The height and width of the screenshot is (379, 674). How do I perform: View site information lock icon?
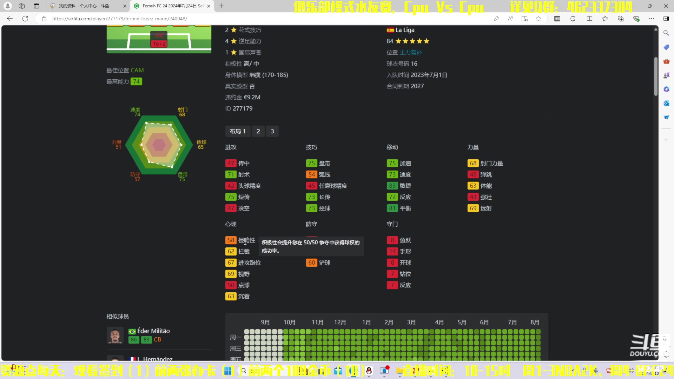click(x=44, y=19)
